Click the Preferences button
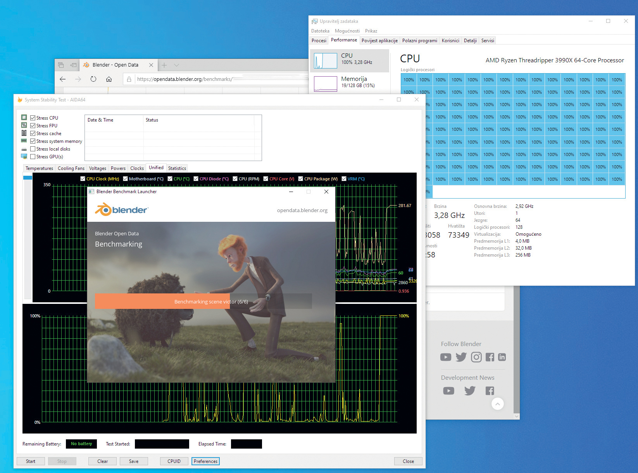This screenshot has width=638, height=473. click(205, 461)
